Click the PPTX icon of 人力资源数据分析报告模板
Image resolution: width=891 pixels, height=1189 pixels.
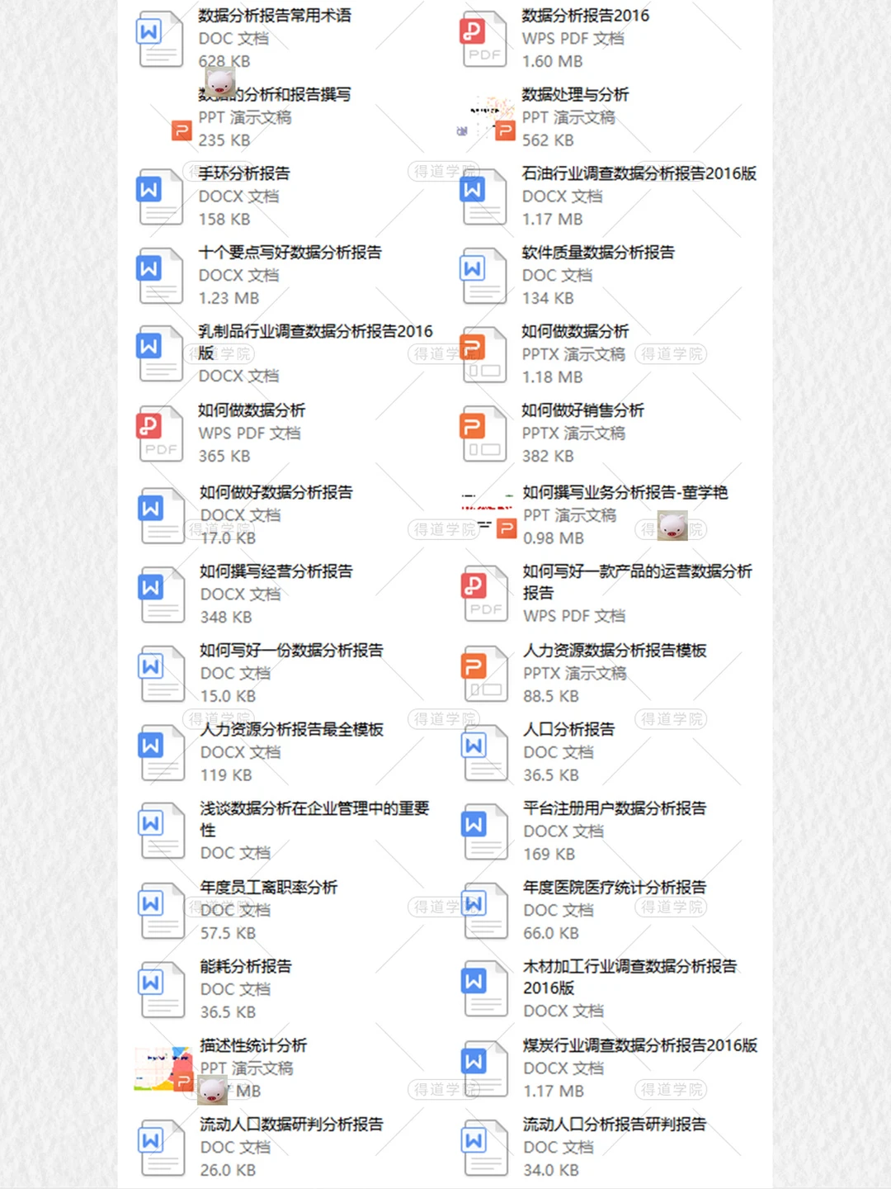tap(483, 673)
